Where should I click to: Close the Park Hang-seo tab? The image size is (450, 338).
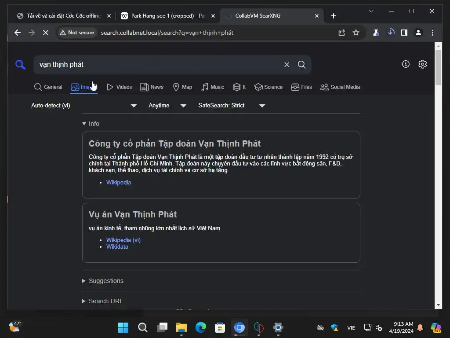[213, 16]
